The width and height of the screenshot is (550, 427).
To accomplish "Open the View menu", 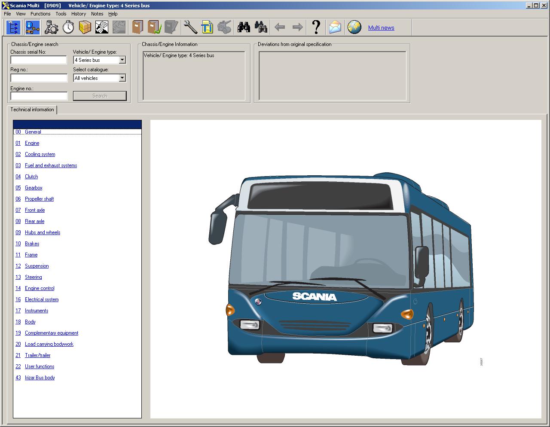I will [x=21, y=14].
